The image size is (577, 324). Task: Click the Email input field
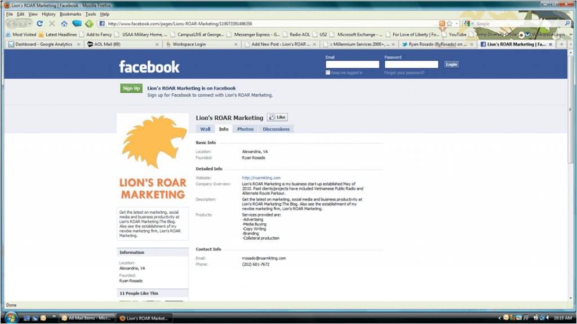click(x=352, y=65)
